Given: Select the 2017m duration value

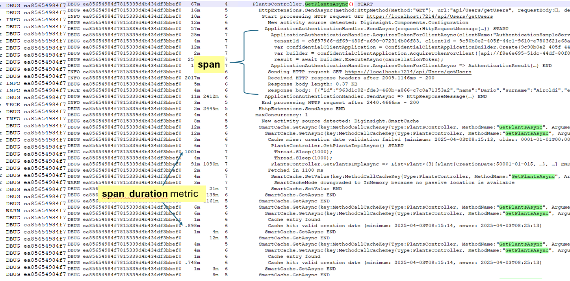Looking at the screenshot, I should 192,78.
